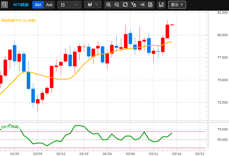The image size is (229, 156).
Task: Select the RSI (9, 終値) indicator label
Action: tap(10, 127)
